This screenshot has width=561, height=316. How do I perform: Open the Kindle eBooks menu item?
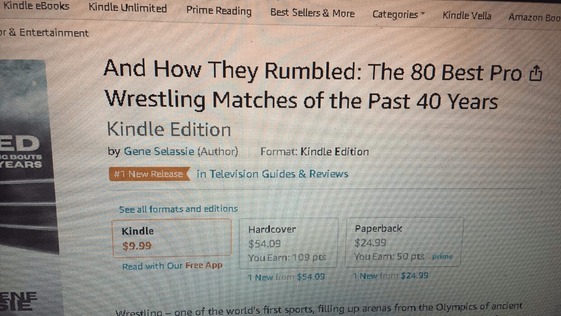tap(36, 6)
